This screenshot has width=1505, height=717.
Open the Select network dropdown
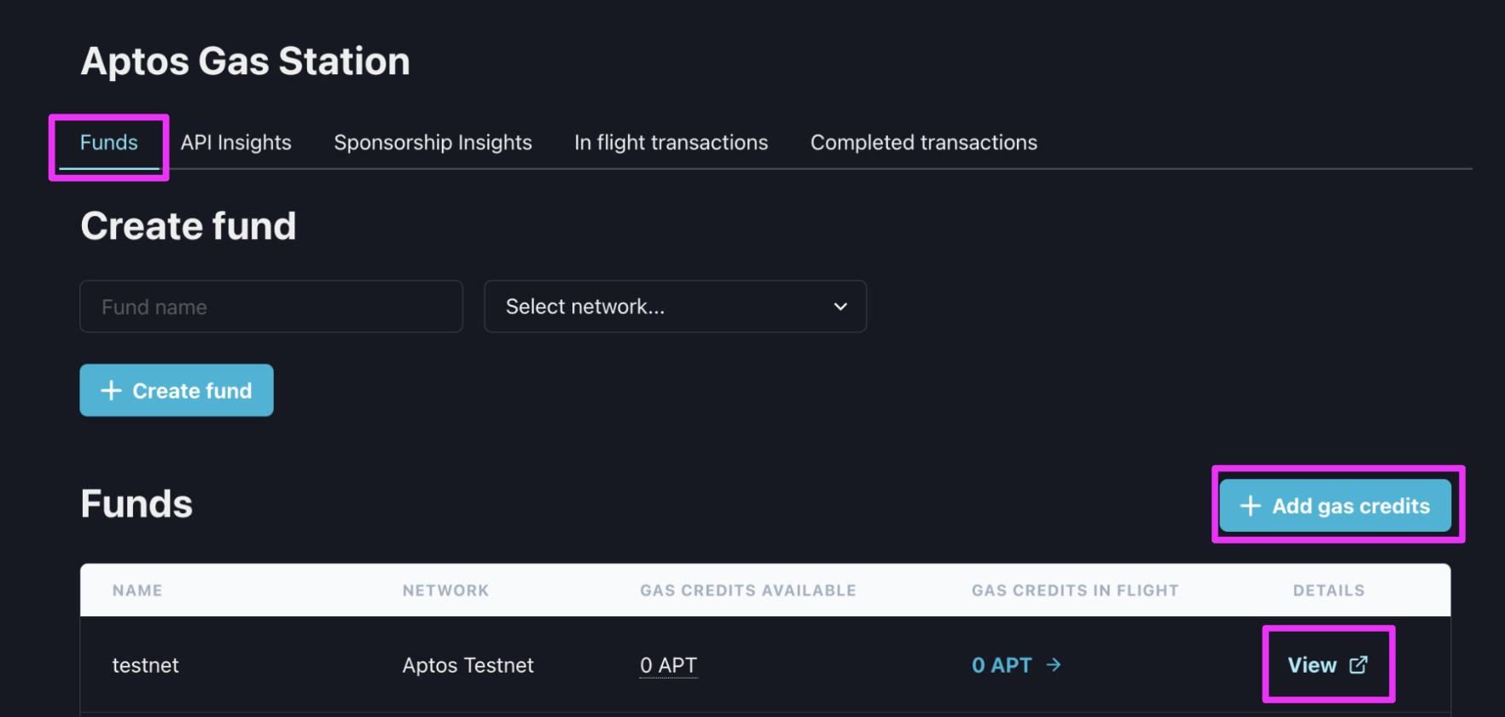(676, 306)
